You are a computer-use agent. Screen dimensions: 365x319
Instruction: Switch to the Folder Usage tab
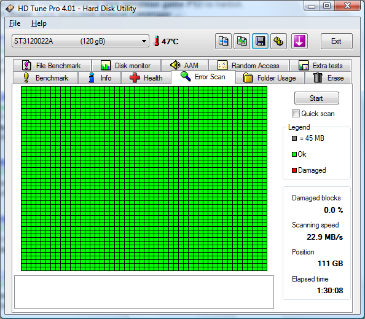pyautogui.click(x=270, y=78)
